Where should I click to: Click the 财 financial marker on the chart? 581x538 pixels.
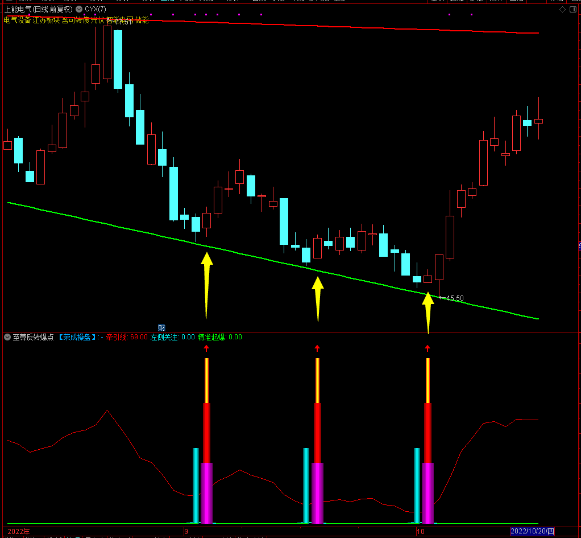pyautogui.click(x=161, y=327)
